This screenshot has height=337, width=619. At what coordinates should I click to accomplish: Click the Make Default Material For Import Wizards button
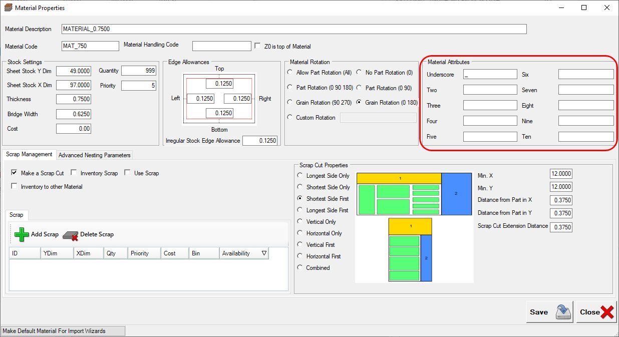pyautogui.click(x=63, y=330)
